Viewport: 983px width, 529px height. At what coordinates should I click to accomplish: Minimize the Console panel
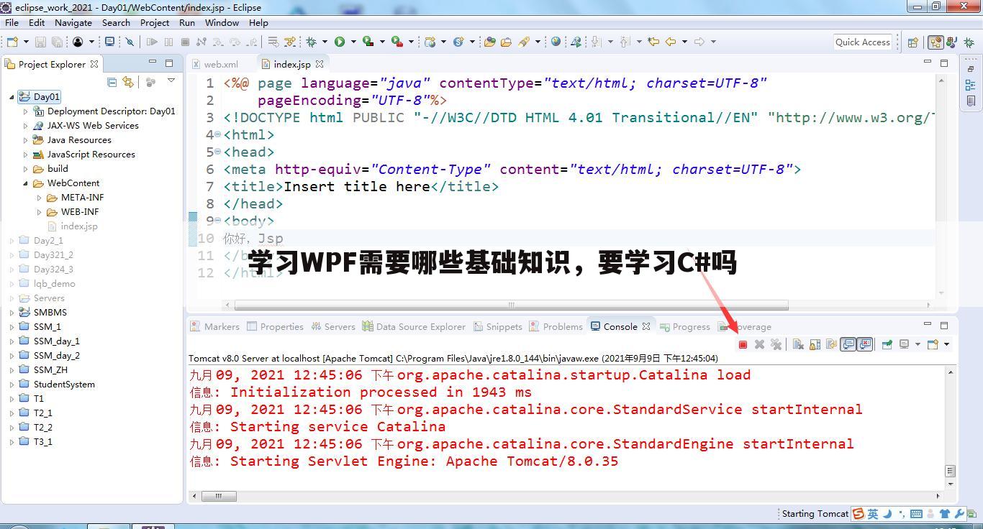coord(927,325)
